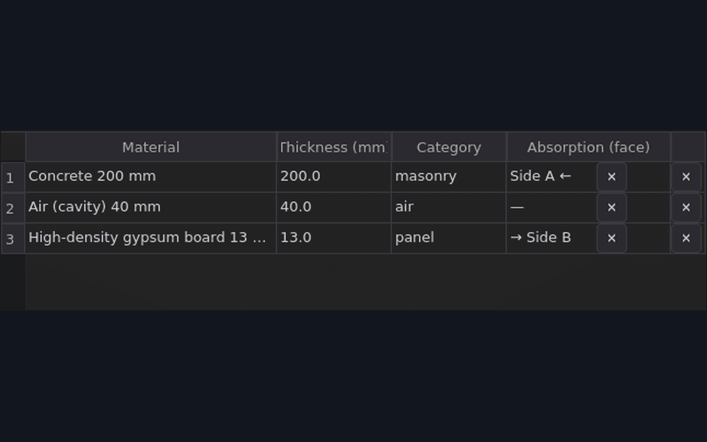
Task: Select the Category column header
Action: [449, 147]
